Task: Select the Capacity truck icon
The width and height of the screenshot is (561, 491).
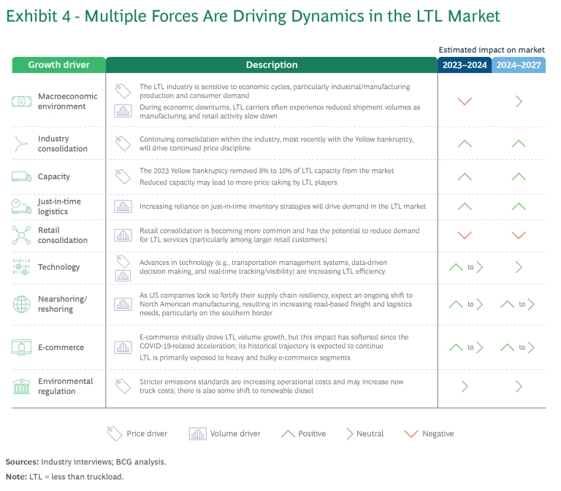Action: pos(22,177)
